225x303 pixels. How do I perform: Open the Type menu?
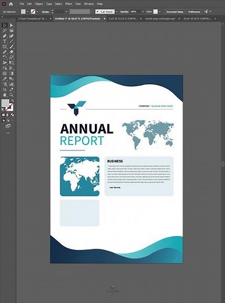(49, 3)
